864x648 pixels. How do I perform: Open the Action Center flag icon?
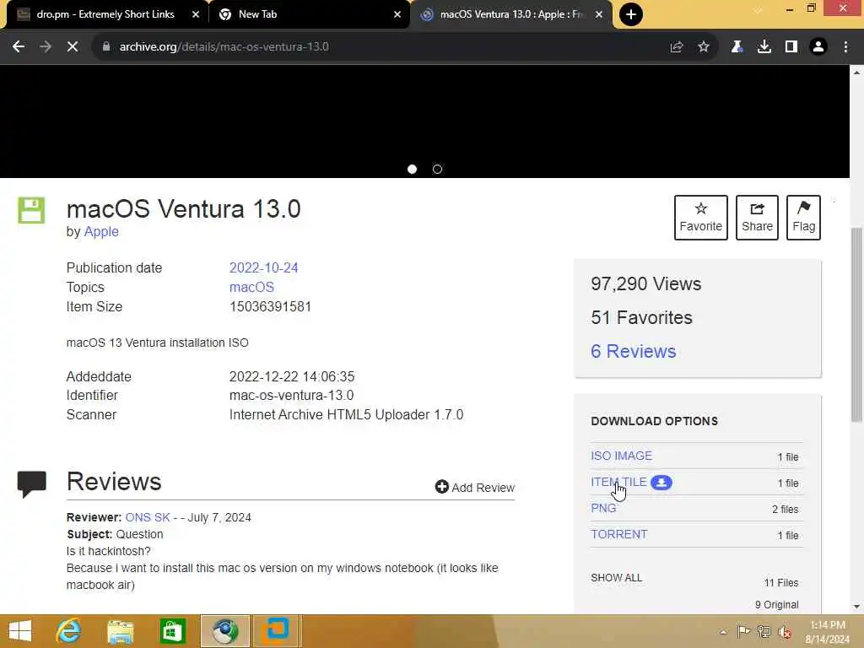[743, 631]
